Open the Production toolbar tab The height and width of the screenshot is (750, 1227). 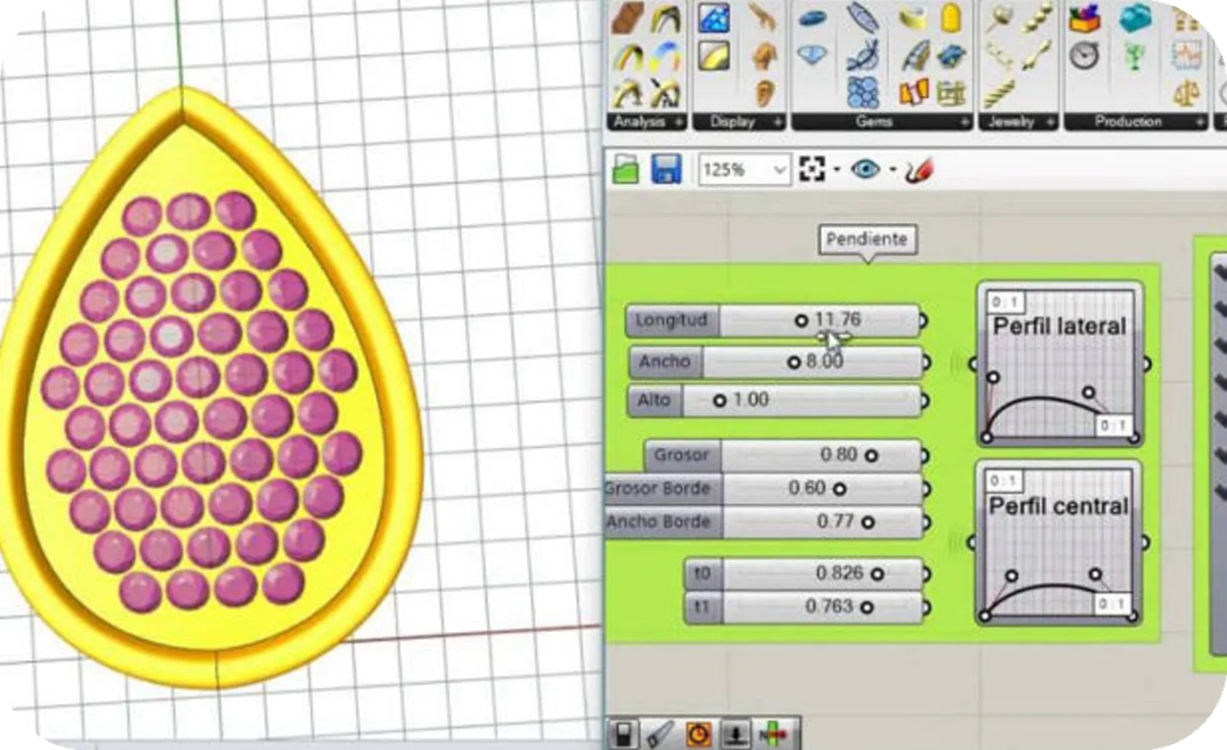pos(1127,122)
